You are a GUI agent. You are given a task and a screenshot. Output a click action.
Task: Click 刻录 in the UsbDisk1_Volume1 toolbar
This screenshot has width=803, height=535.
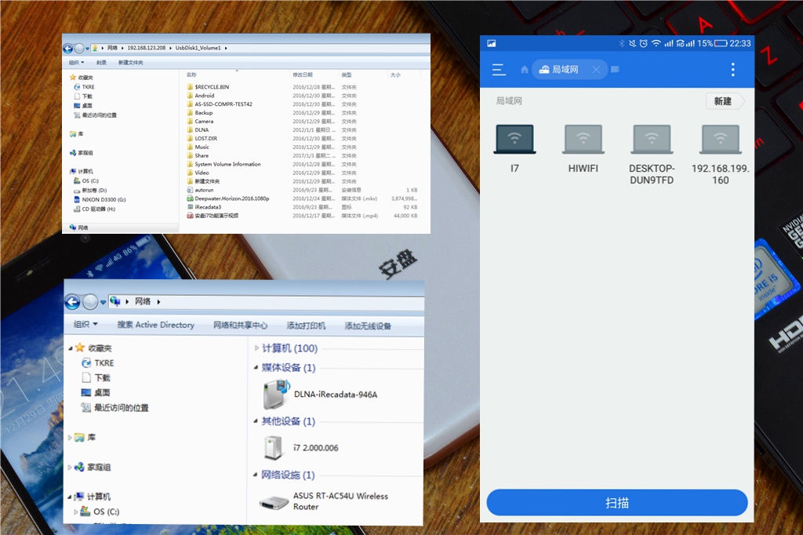click(101, 63)
